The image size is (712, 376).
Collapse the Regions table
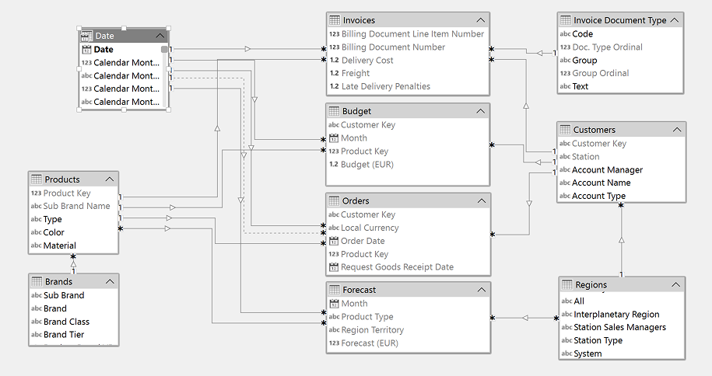[x=675, y=284]
